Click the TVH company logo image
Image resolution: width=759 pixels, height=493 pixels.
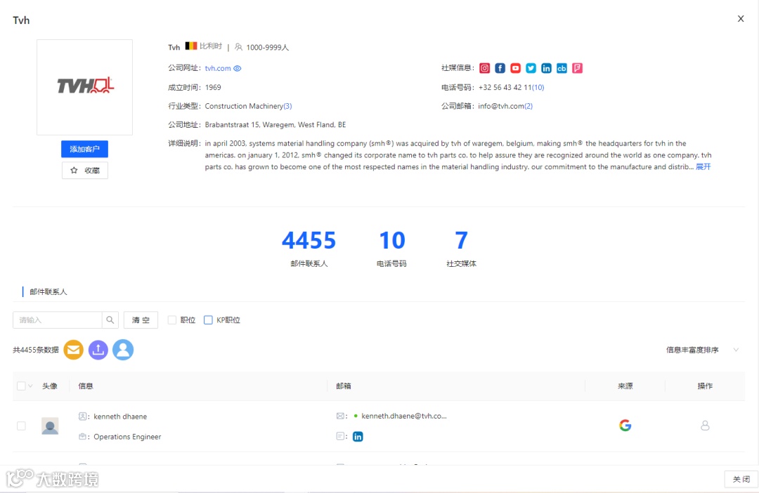(x=85, y=87)
